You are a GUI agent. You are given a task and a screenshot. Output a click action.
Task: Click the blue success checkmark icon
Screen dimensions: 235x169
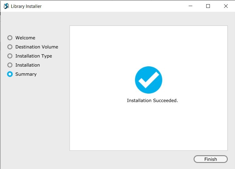pos(148,80)
